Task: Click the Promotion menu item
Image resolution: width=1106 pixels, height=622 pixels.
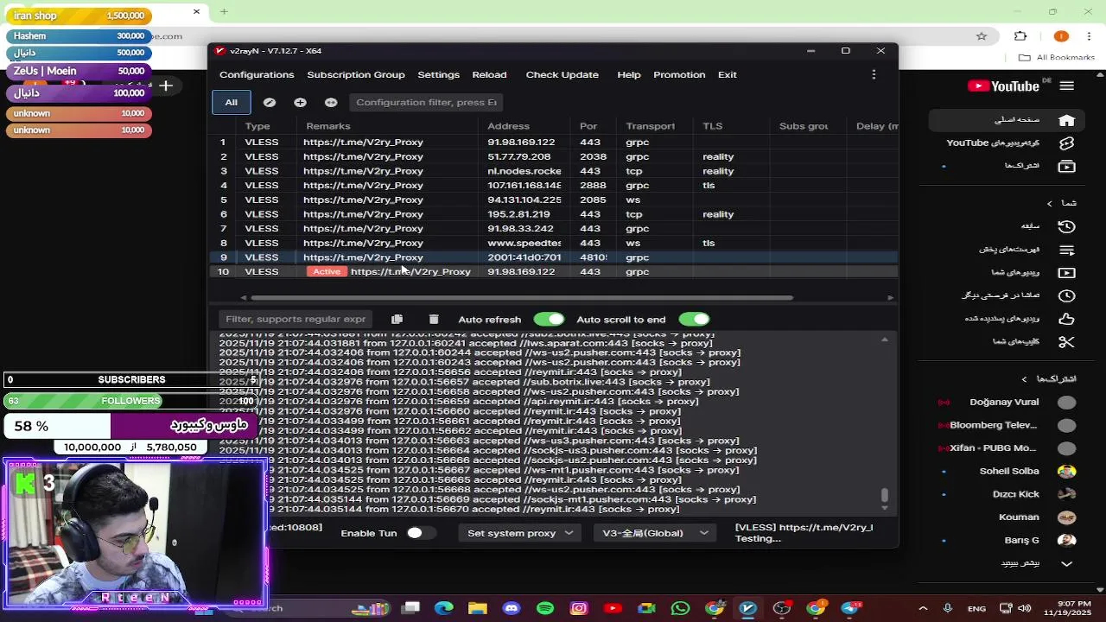Action: (679, 74)
